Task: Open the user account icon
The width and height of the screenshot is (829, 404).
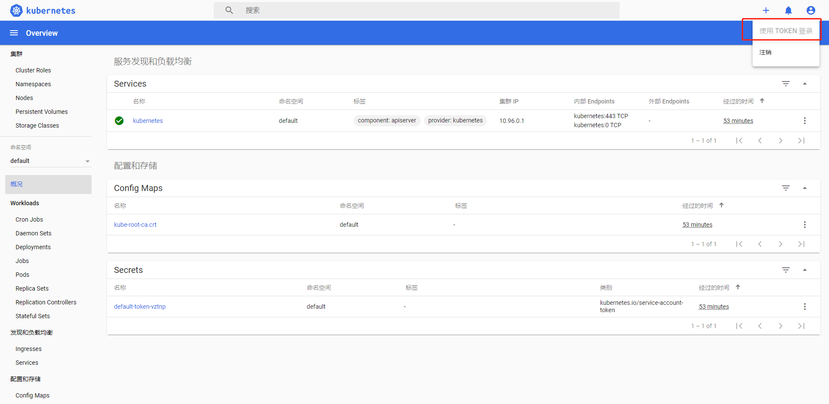Action: coord(811,10)
